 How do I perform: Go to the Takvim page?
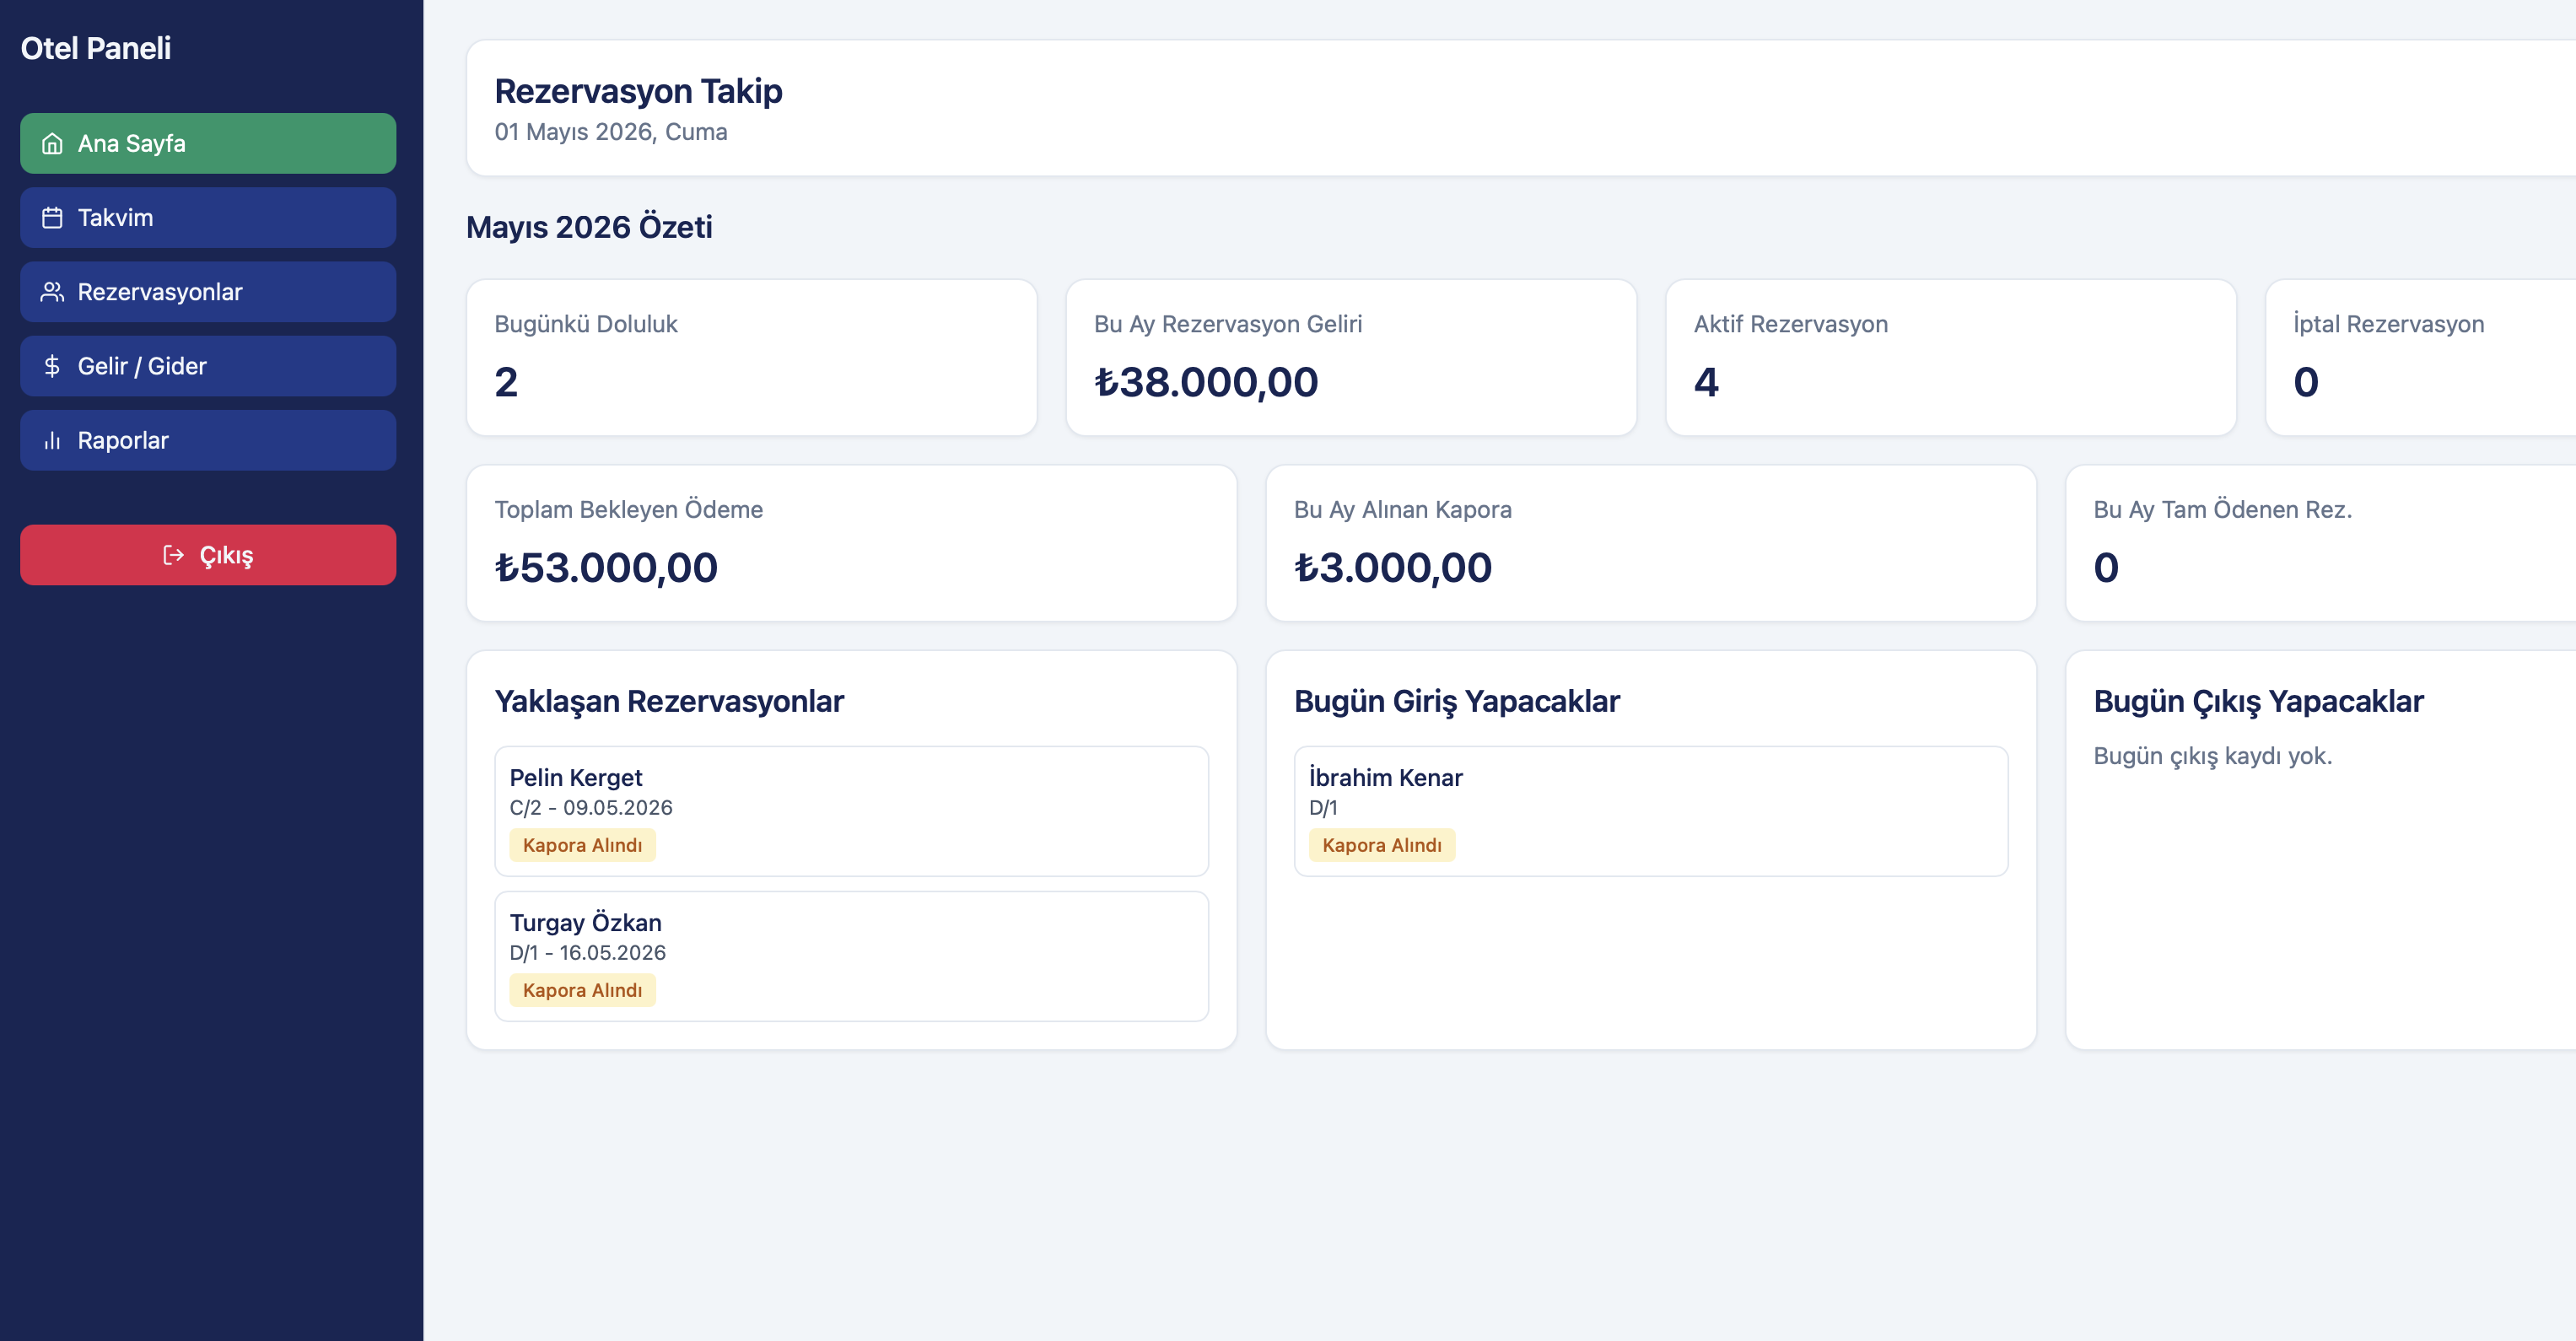(208, 217)
